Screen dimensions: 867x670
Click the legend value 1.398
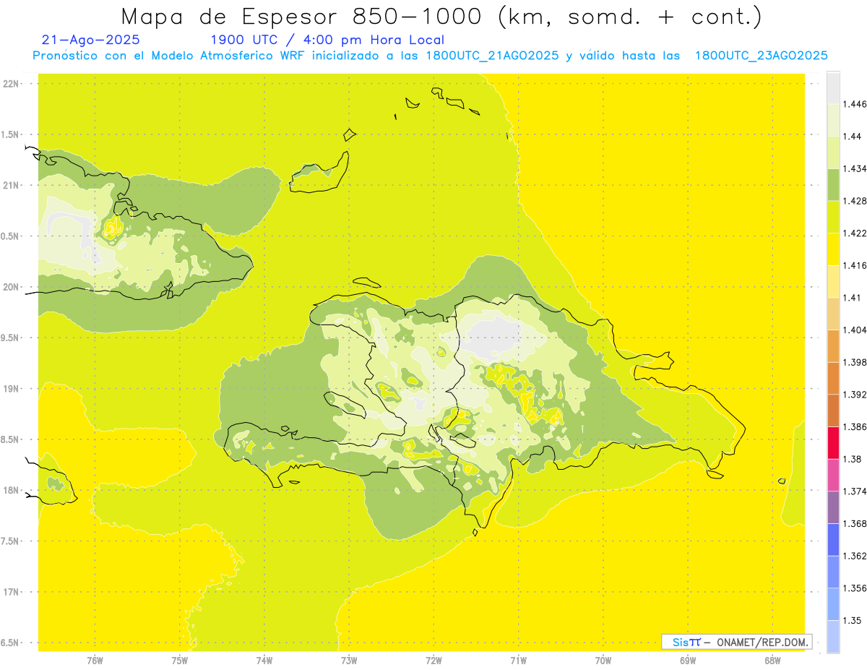[856, 362]
